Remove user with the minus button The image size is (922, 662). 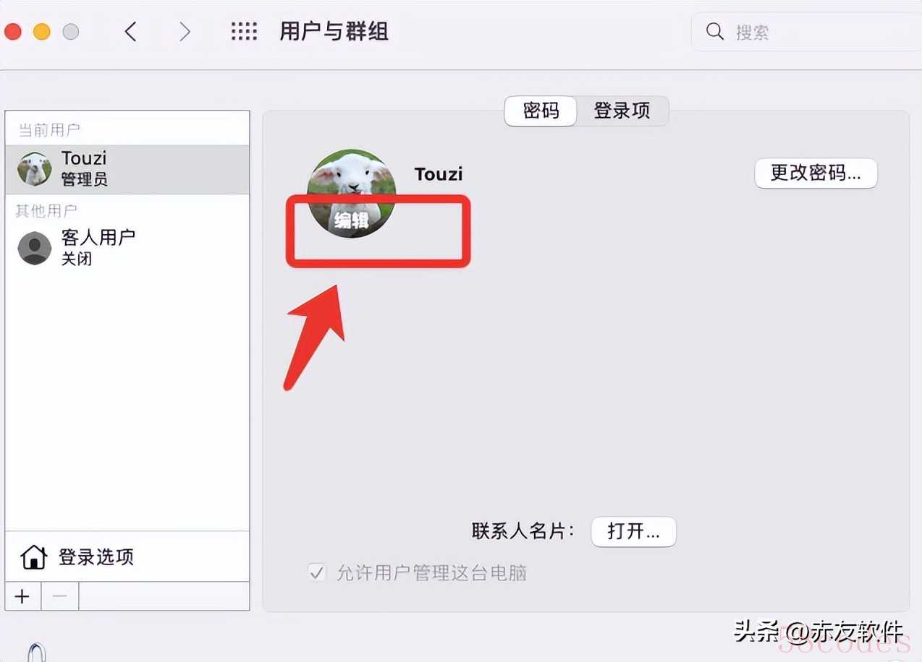pyautogui.click(x=60, y=596)
